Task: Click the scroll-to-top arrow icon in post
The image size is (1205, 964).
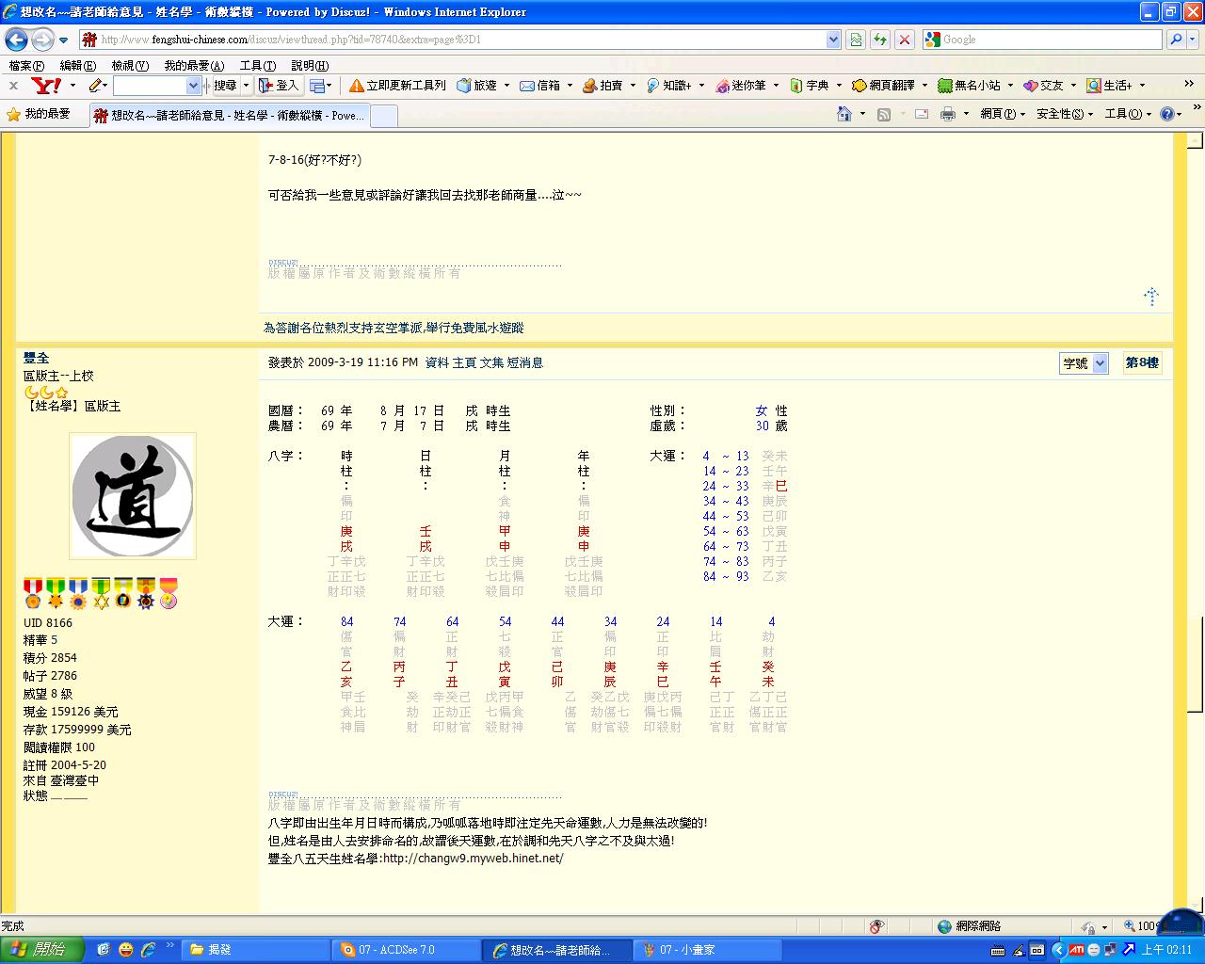Action: point(1150,297)
